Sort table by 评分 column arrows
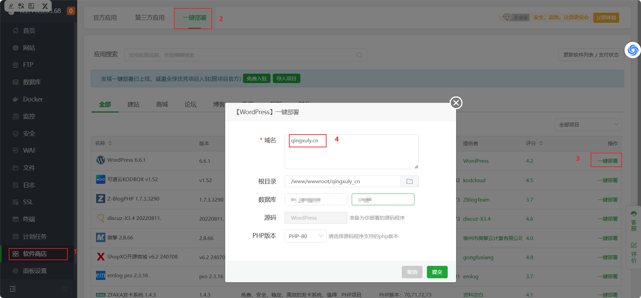The height and width of the screenshot is (298, 641). click(541, 143)
